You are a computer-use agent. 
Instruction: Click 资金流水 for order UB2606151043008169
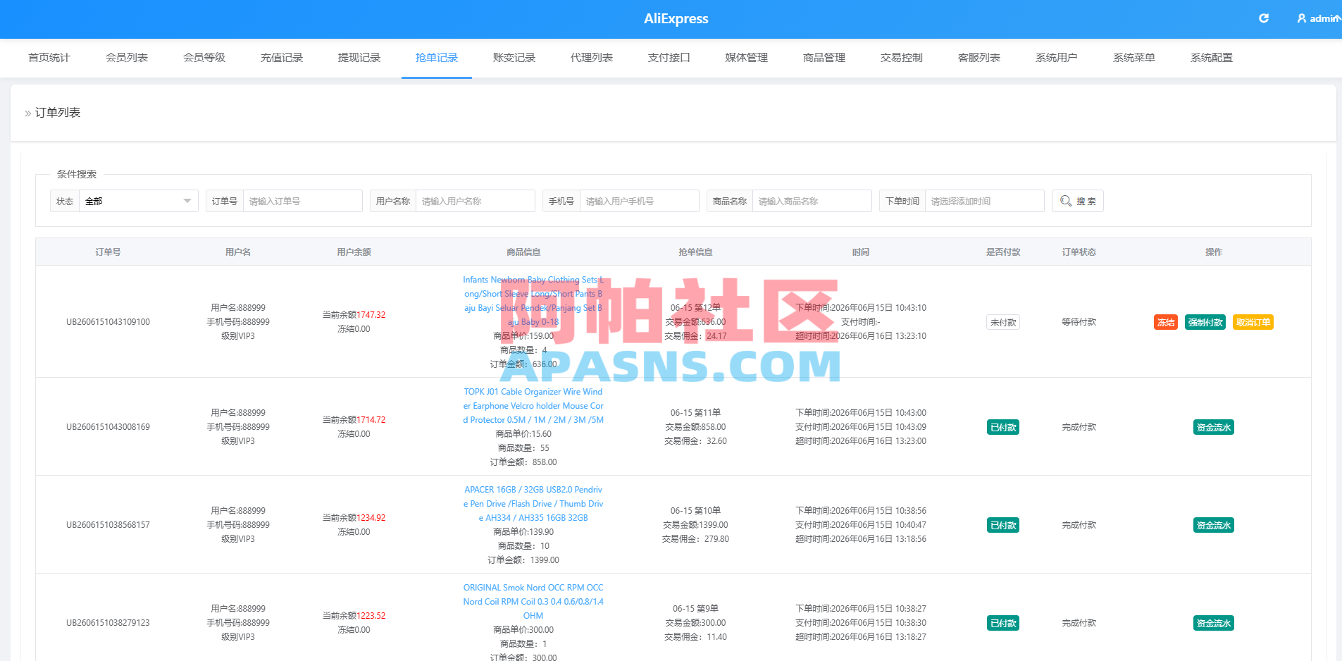point(1214,427)
